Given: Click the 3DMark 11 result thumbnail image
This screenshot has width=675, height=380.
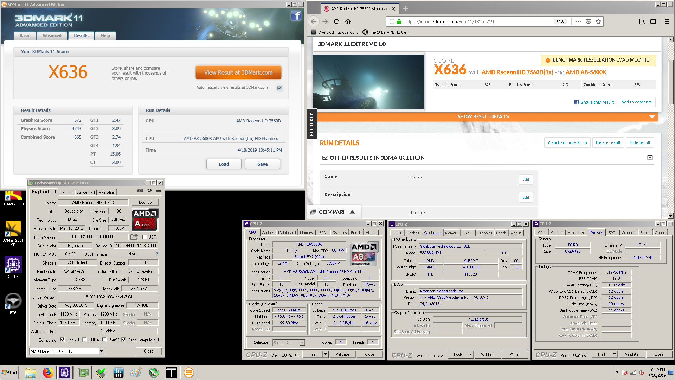Looking at the screenshot, I should point(368,82).
